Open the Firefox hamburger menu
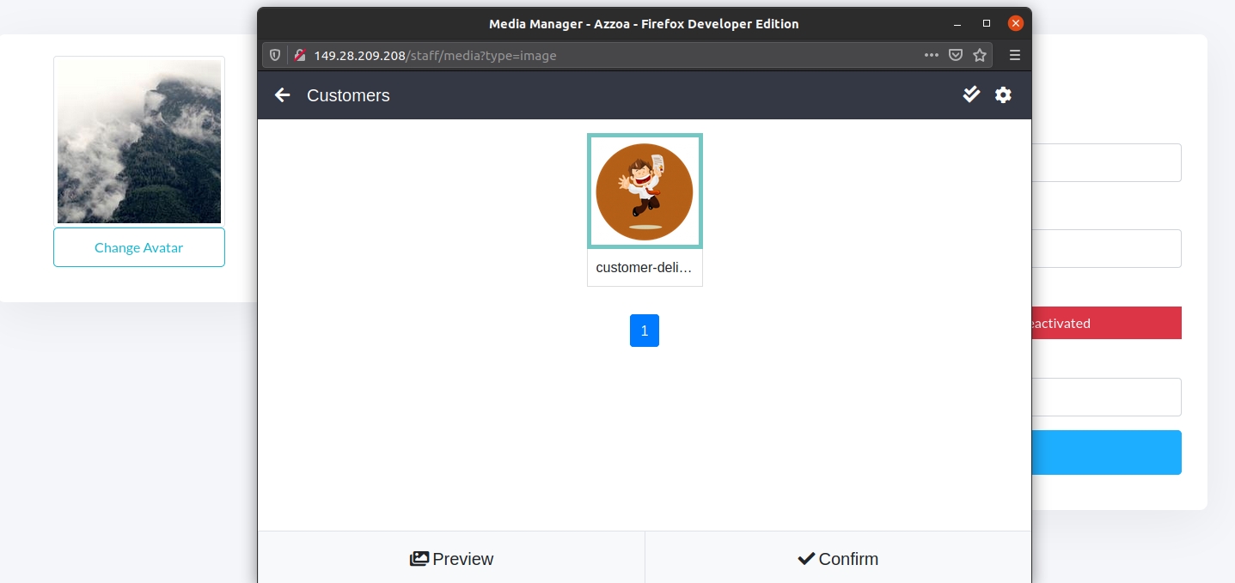1235x583 pixels. (1015, 55)
